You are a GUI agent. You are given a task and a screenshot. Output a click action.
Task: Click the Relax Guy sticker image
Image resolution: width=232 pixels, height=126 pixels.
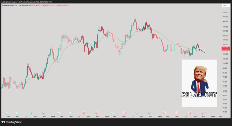point(200,83)
